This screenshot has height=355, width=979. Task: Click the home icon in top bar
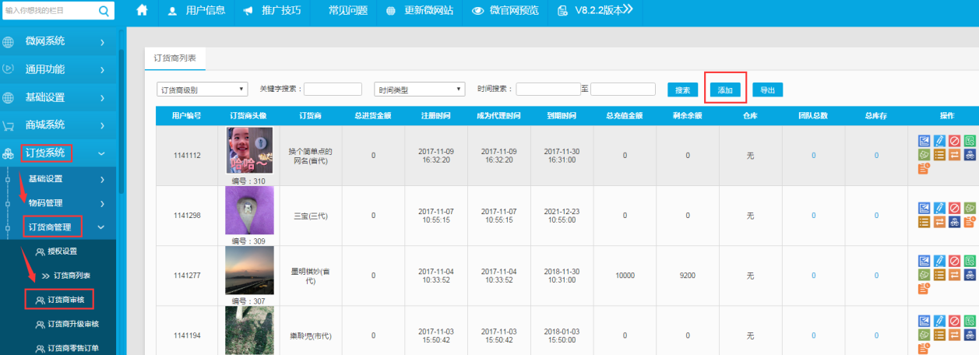point(142,10)
